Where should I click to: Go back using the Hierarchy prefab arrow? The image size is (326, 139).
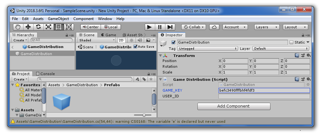(12, 47)
